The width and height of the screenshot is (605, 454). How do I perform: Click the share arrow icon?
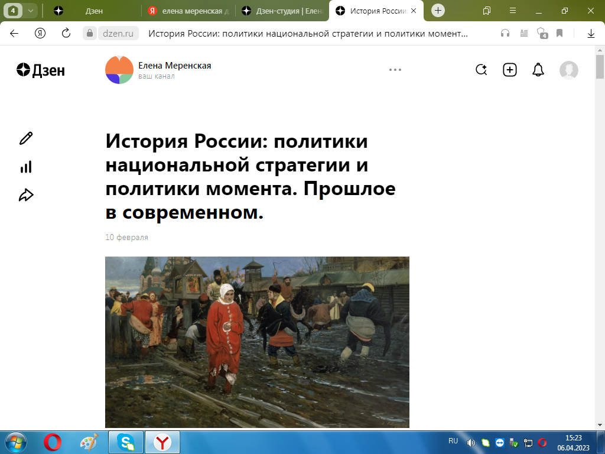[x=26, y=195]
